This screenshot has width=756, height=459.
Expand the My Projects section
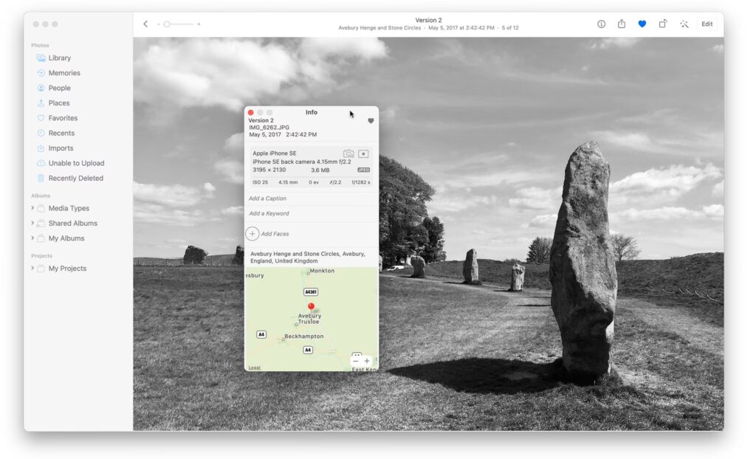point(32,268)
